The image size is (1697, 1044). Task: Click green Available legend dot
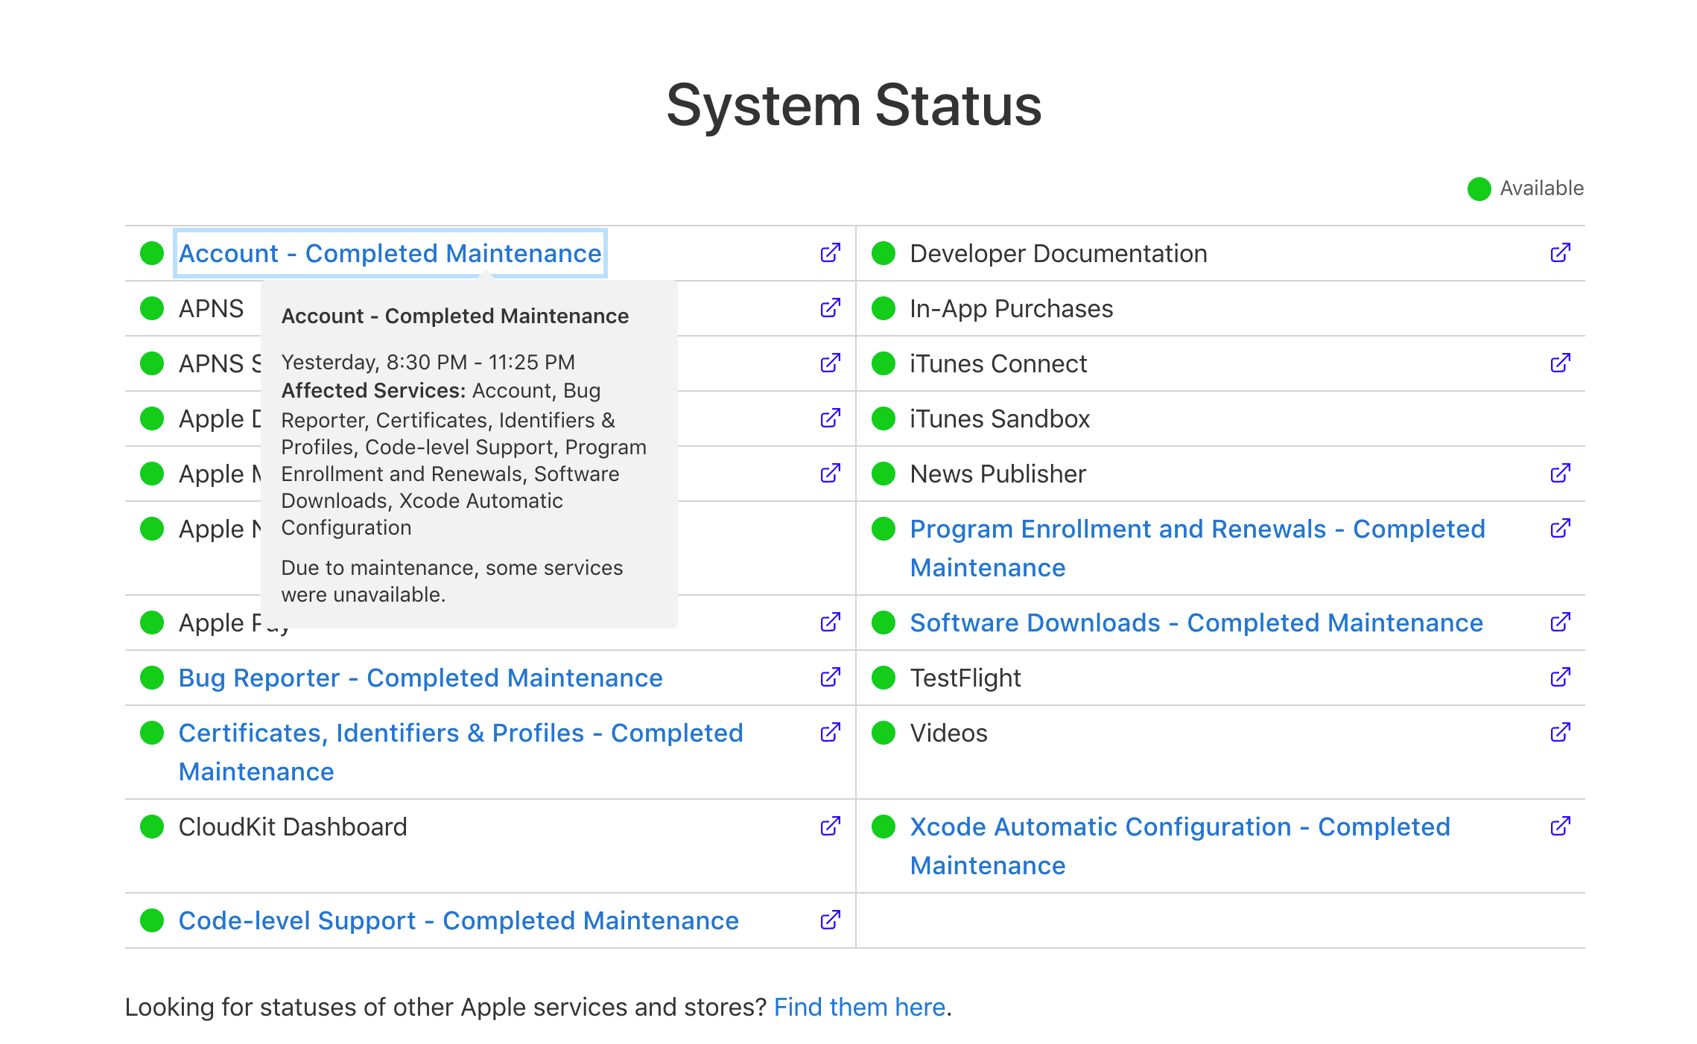[x=1479, y=188]
